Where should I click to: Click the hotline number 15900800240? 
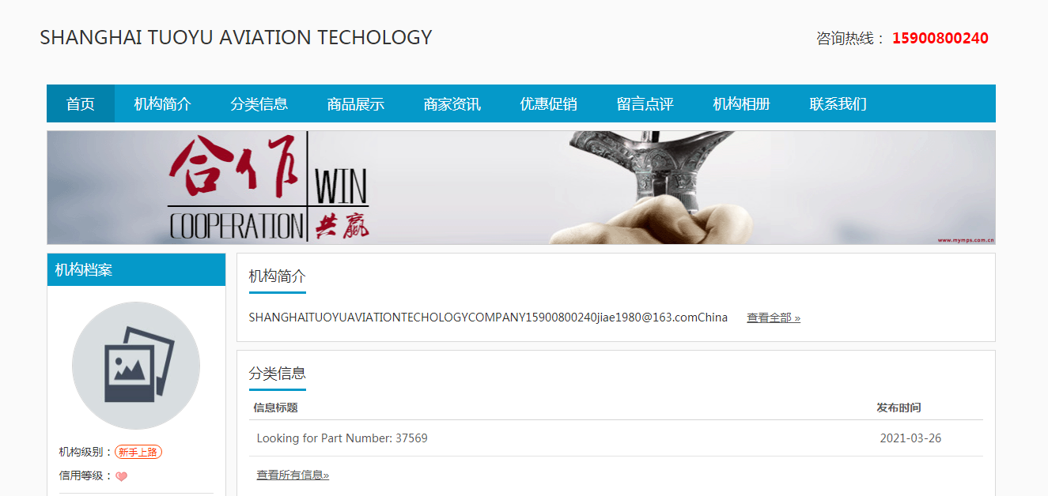(940, 38)
